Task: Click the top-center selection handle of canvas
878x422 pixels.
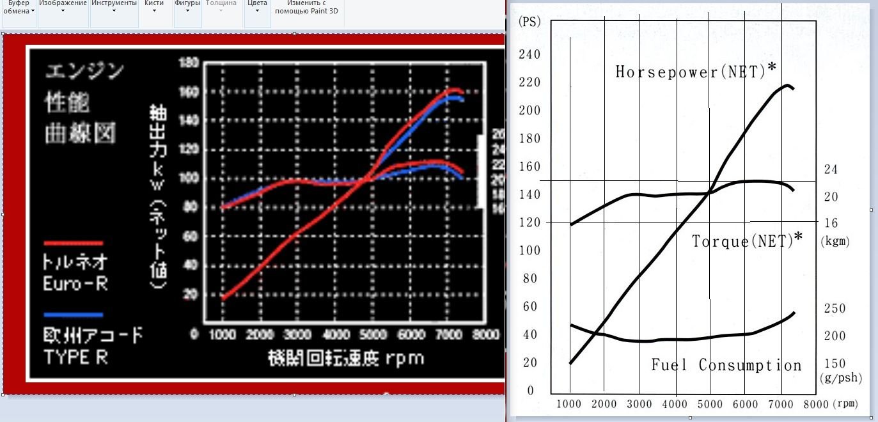Action: click(x=294, y=33)
